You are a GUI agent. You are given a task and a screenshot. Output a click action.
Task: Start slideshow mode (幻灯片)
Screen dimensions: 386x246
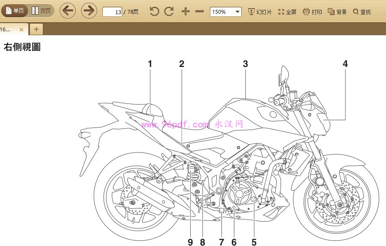pos(260,12)
